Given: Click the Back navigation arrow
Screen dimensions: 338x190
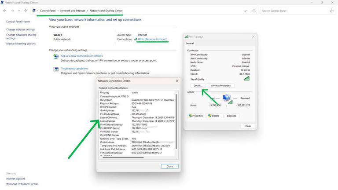Looking at the screenshot, I should pyautogui.click(x=5, y=11).
